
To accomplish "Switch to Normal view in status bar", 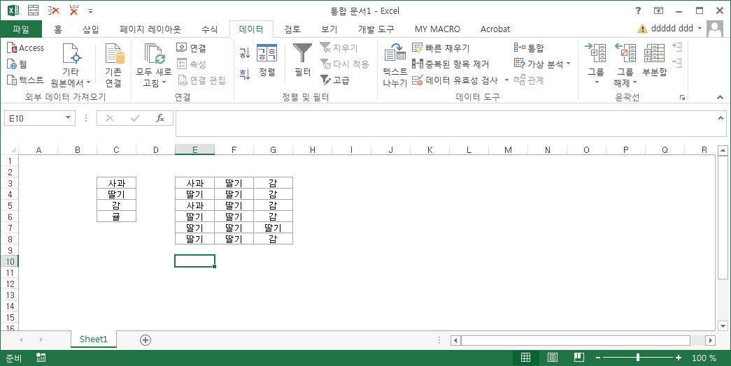I will click(525, 357).
